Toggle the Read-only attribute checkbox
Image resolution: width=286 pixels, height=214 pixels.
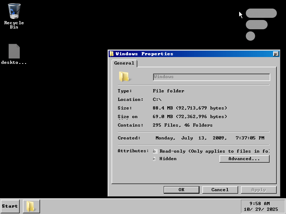pyautogui.click(x=155, y=151)
